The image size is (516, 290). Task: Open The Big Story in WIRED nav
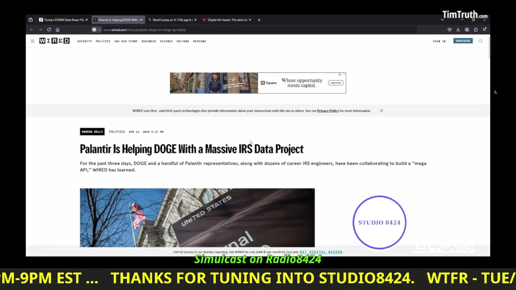click(x=126, y=41)
